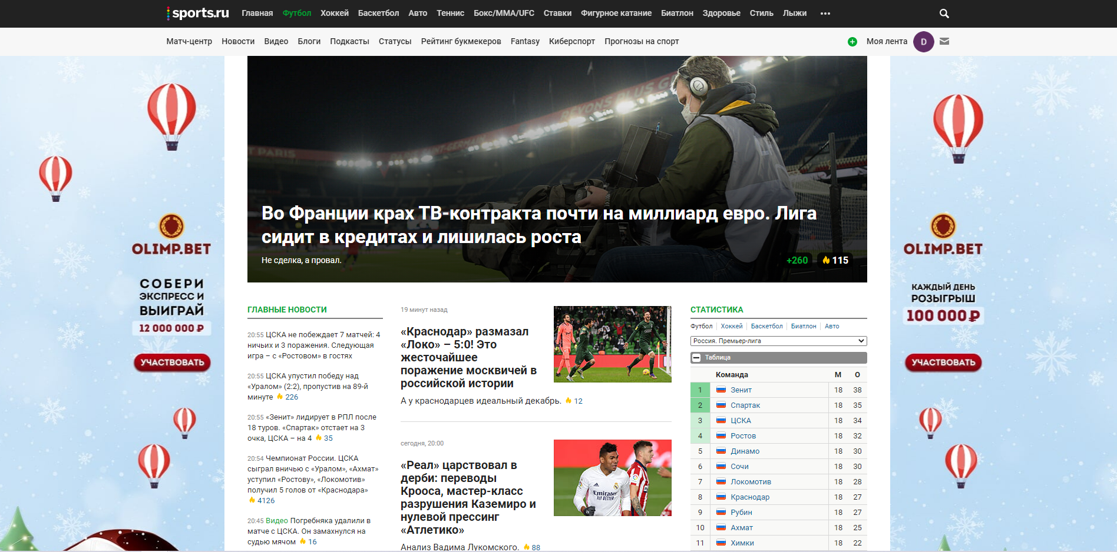1117x552 pixels.
Task: Open Баскетбол section
Action: [x=378, y=13]
